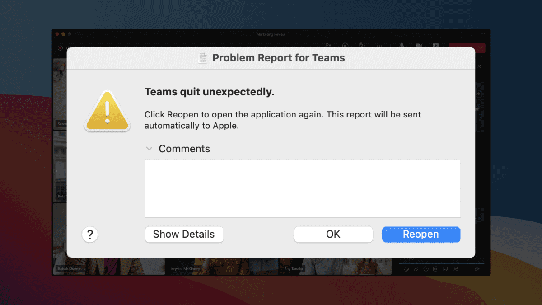Open the emoji picker in compose bar

(426, 268)
